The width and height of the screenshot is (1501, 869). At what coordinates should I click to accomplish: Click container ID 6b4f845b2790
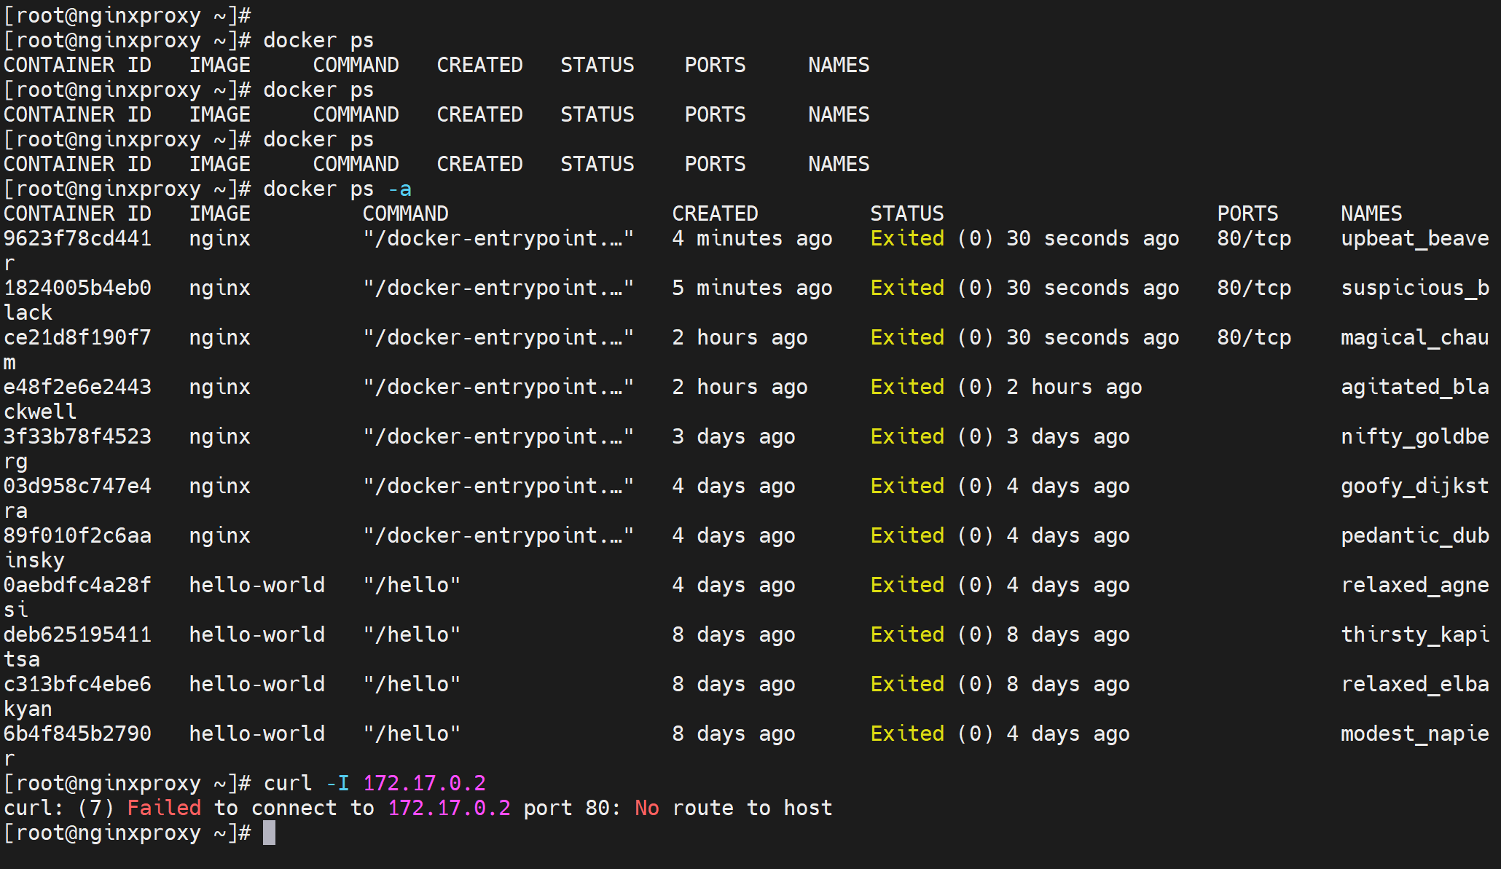coord(77,734)
